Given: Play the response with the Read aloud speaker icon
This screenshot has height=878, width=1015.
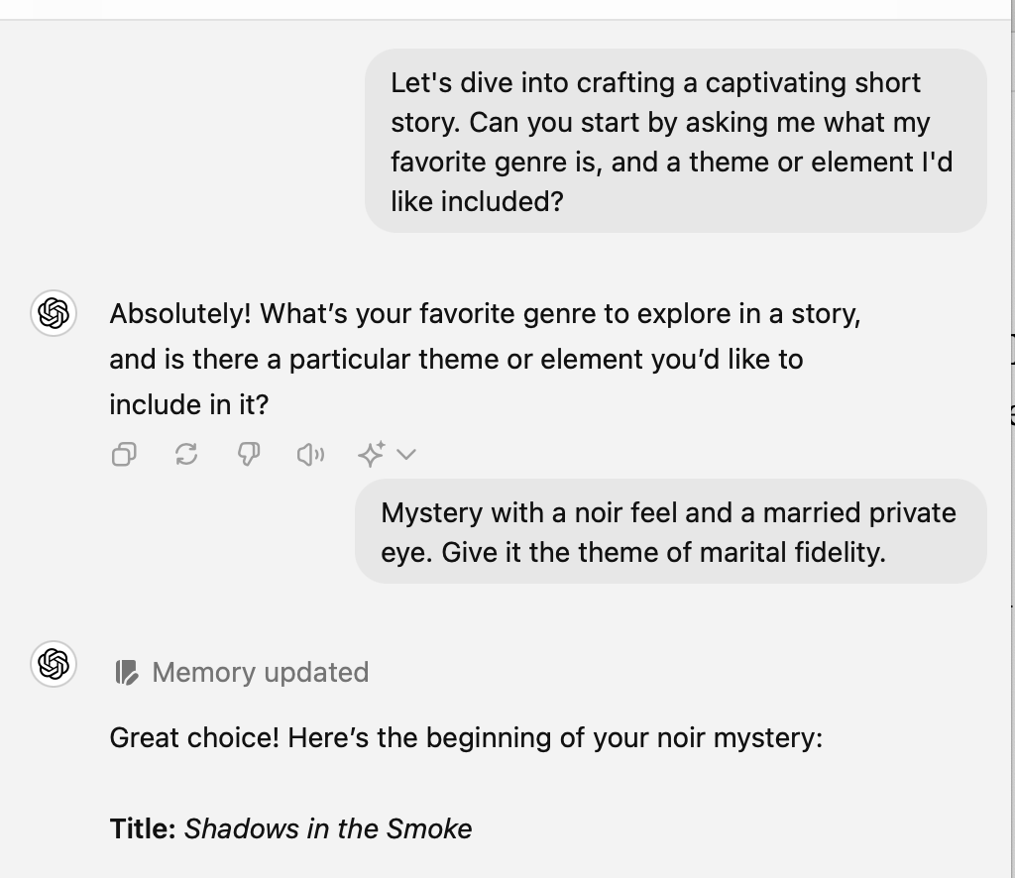Looking at the screenshot, I should pyautogui.click(x=310, y=455).
